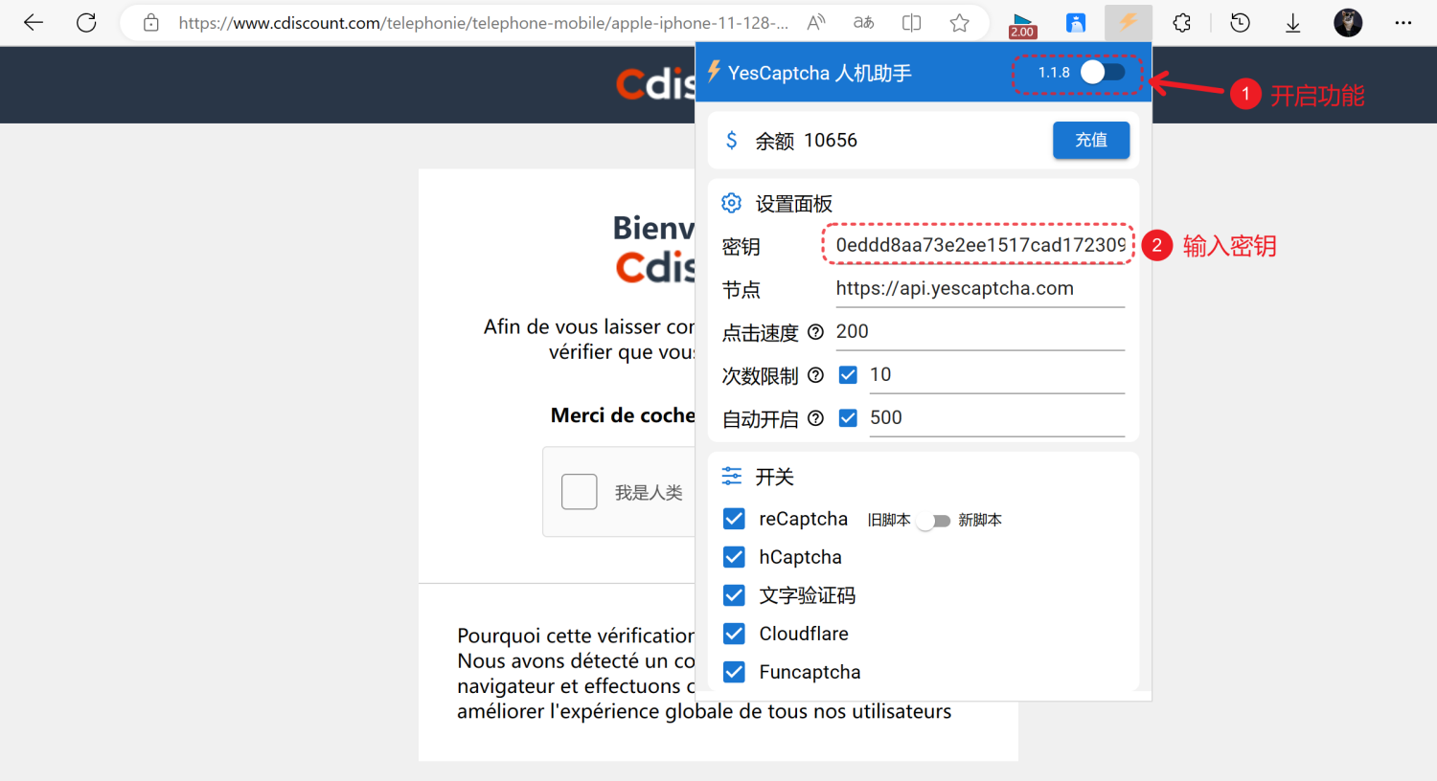Uncheck the hCaptcha checkbox
The image size is (1437, 781).
(734, 557)
